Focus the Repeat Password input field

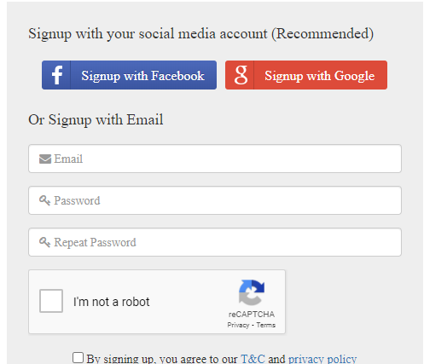[x=215, y=242]
